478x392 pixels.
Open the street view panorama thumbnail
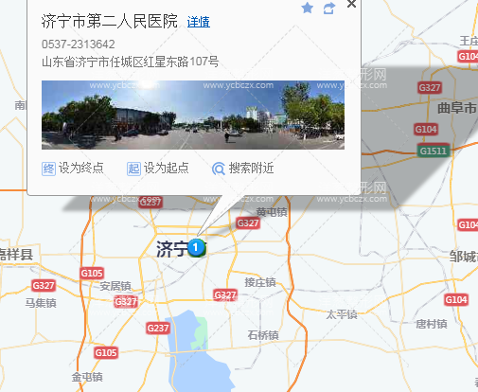(193, 115)
